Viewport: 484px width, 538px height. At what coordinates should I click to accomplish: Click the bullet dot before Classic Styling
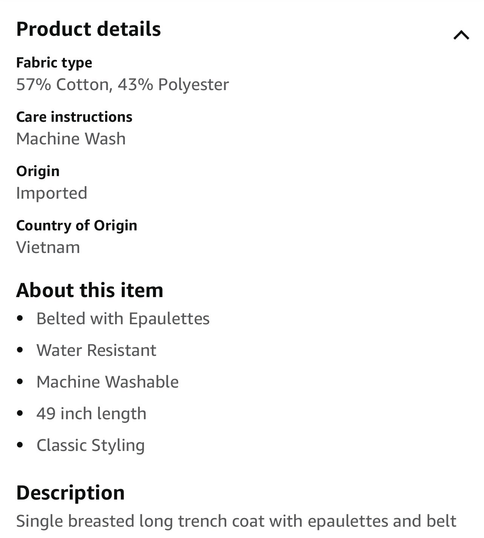[20, 445]
